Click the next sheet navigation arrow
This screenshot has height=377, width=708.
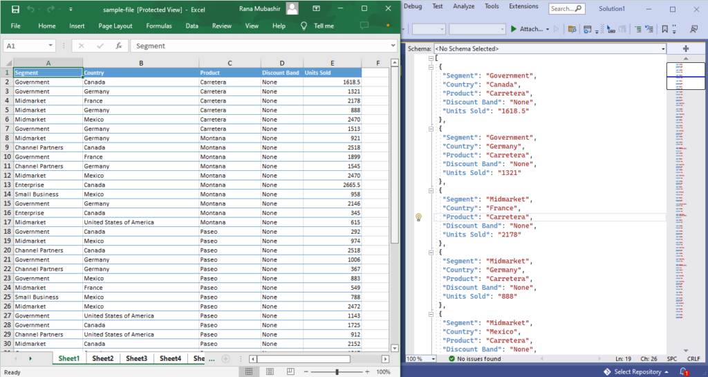[30, 358]
